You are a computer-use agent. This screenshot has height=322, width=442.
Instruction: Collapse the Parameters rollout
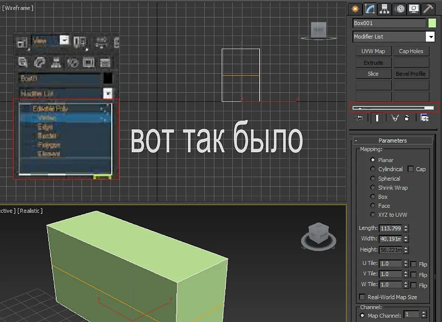[x=356, y=141]
